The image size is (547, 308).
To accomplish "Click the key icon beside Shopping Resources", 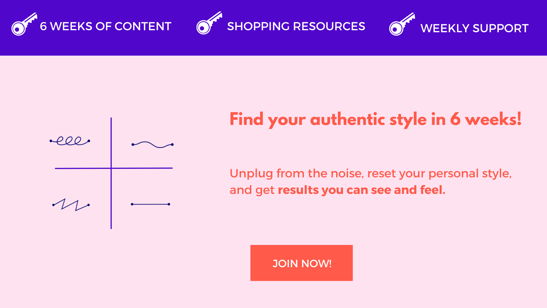I will (209, 23).
